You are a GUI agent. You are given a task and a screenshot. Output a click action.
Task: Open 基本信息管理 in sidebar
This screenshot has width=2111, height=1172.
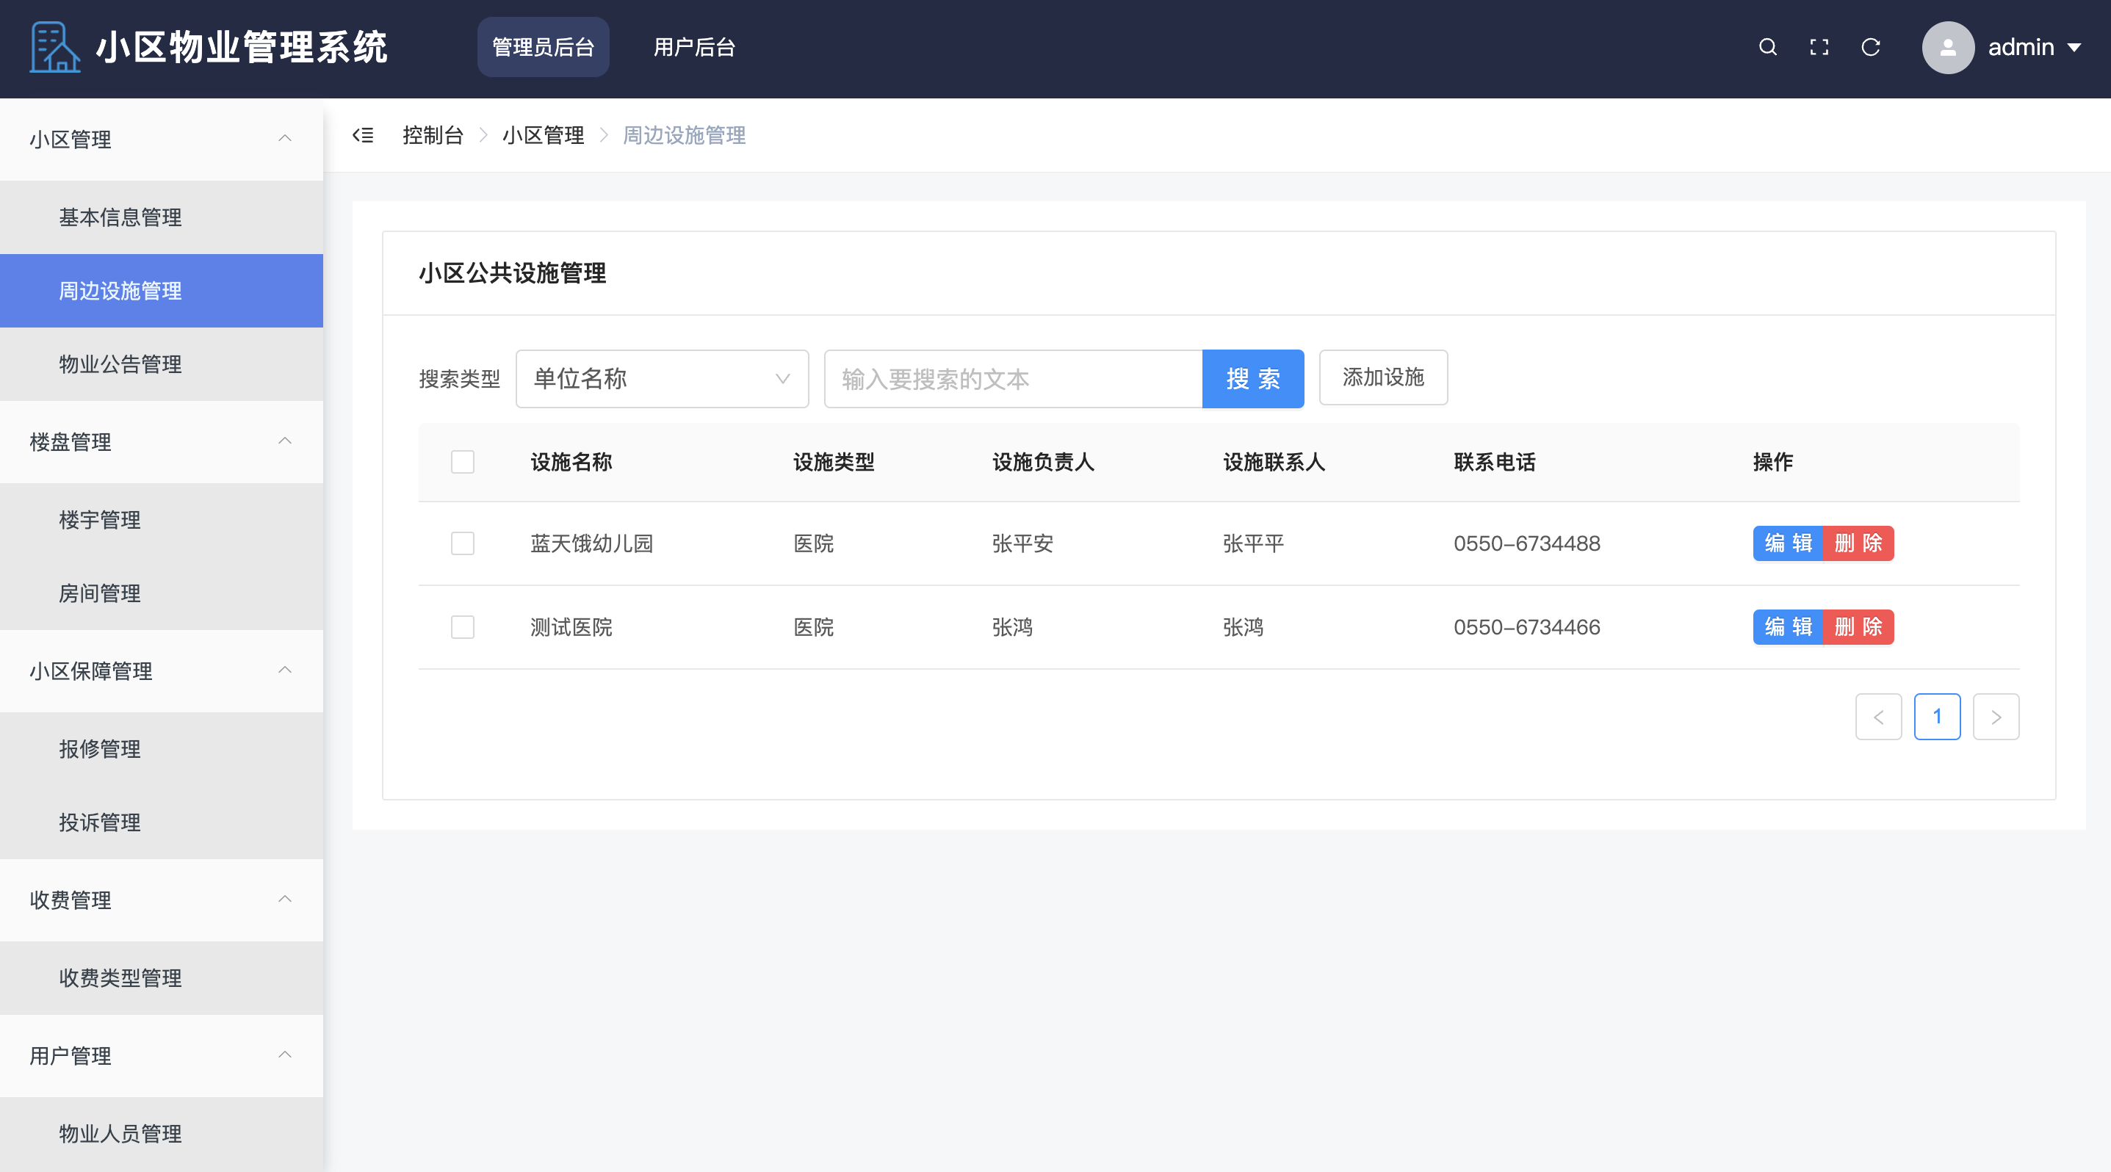[162, 217]
